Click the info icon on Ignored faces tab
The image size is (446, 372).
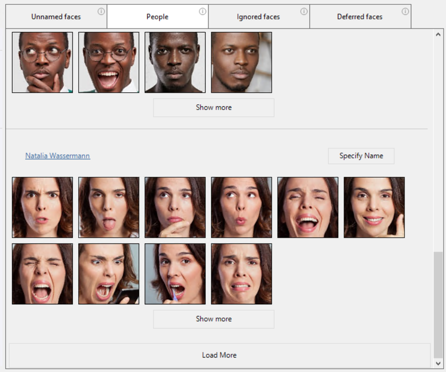tap(304, 12)
